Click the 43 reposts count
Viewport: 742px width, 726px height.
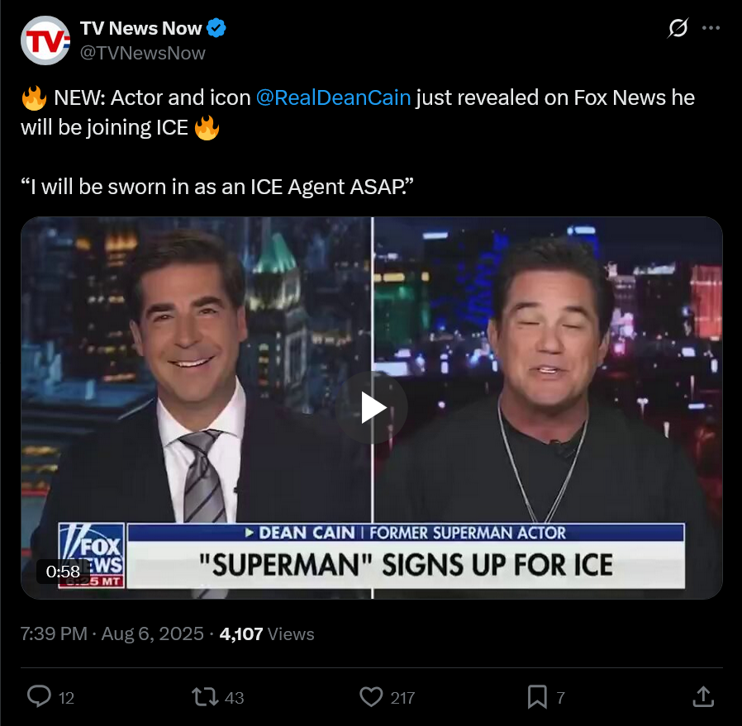click(234, 698)
